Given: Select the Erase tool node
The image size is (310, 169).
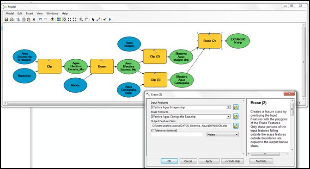Looking at the screenshot, I should click(102, 66).
